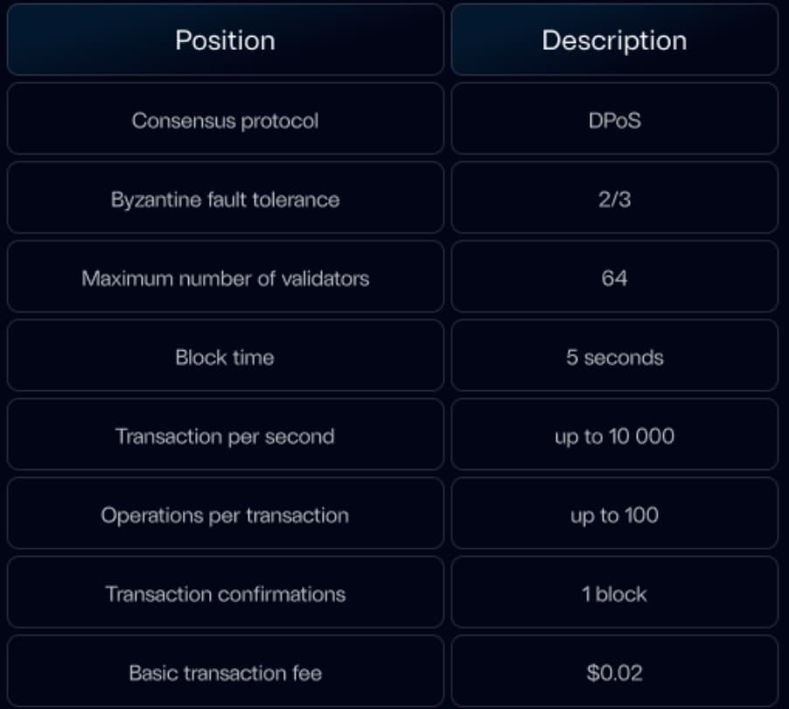Click the 2/3 value cell
The height and width of the screenshot is (709, 789).
pyautogui.click(x=614, y=199)
